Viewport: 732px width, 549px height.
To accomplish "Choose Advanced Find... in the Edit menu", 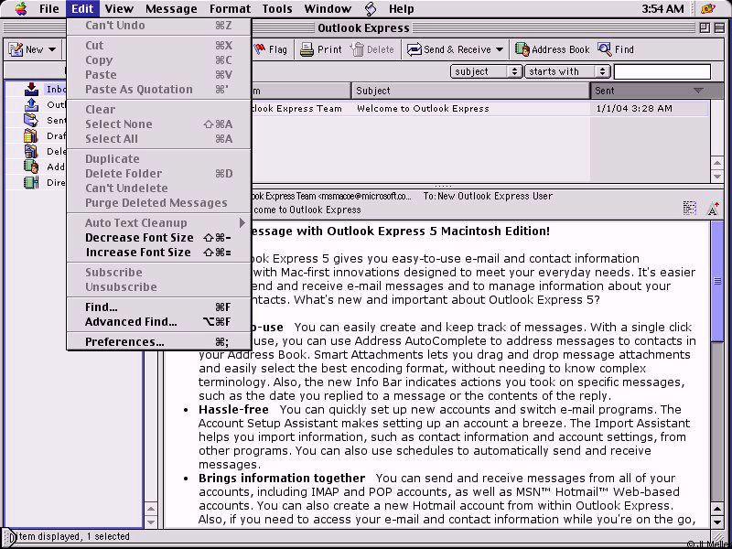I will pyautogui.click(x=158, y=322).
